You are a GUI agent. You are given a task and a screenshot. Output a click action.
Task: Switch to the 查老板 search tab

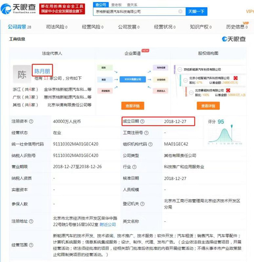click(116, 5)
